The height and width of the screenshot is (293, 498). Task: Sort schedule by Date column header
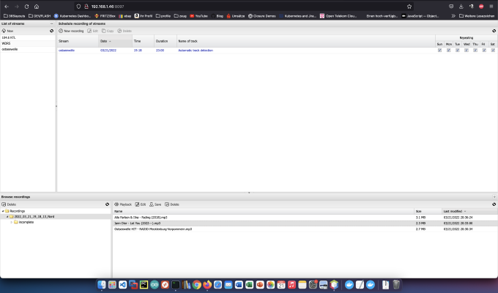tap(115, 41)
